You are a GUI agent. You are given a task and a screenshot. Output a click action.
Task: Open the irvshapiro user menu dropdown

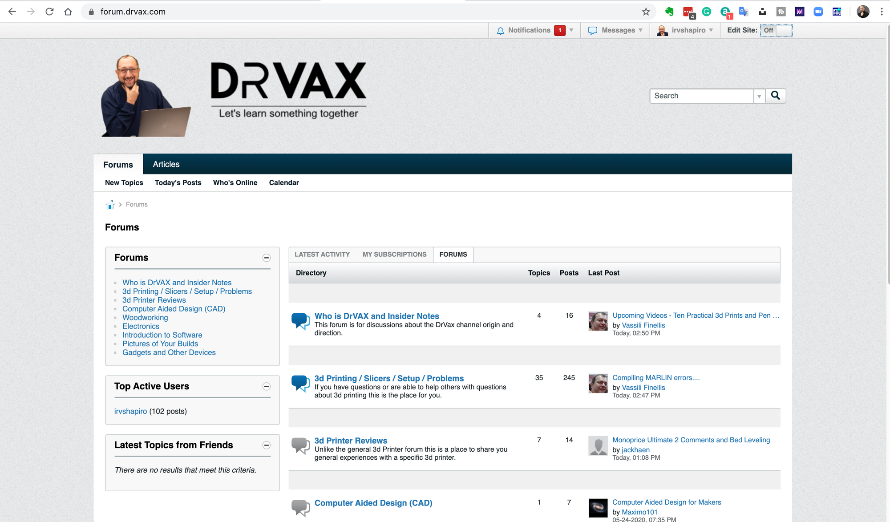(x=688, y=30)
